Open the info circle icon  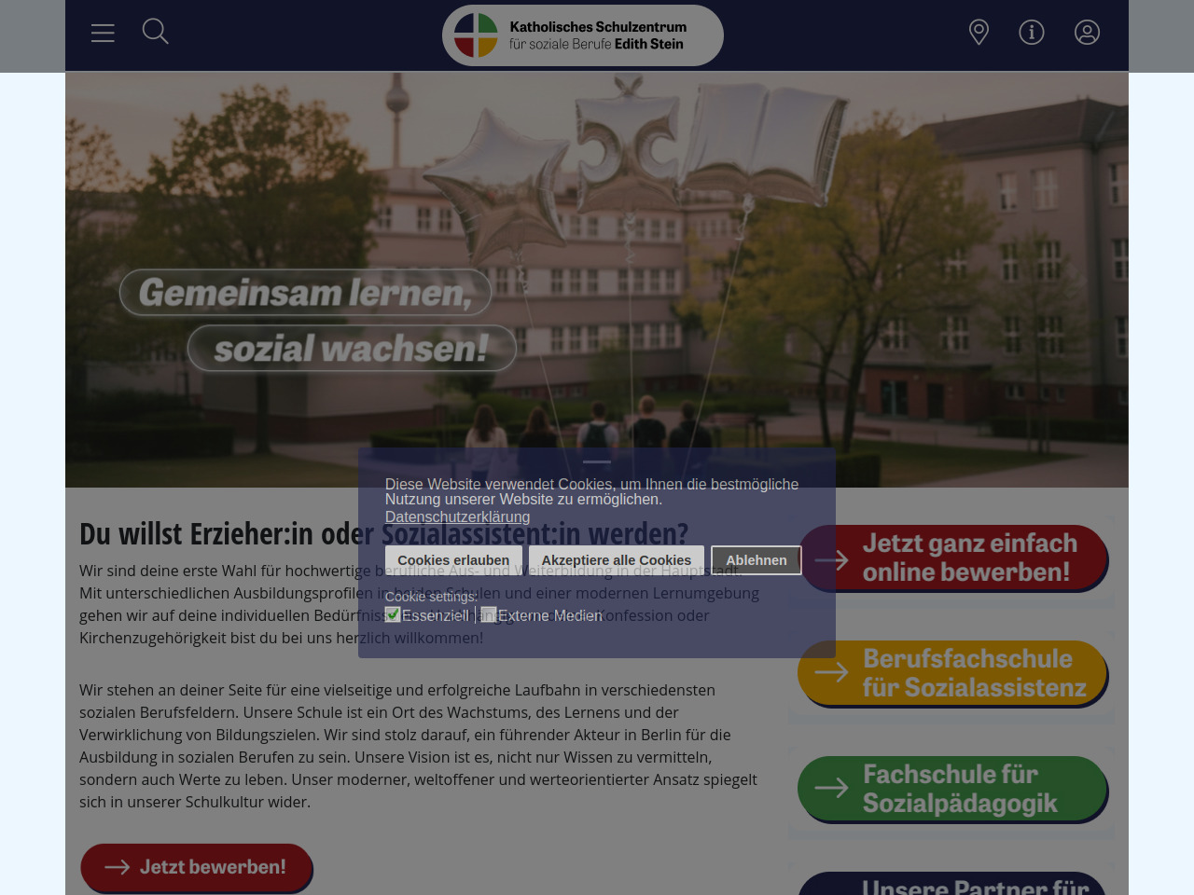(x=1031, y=33)
